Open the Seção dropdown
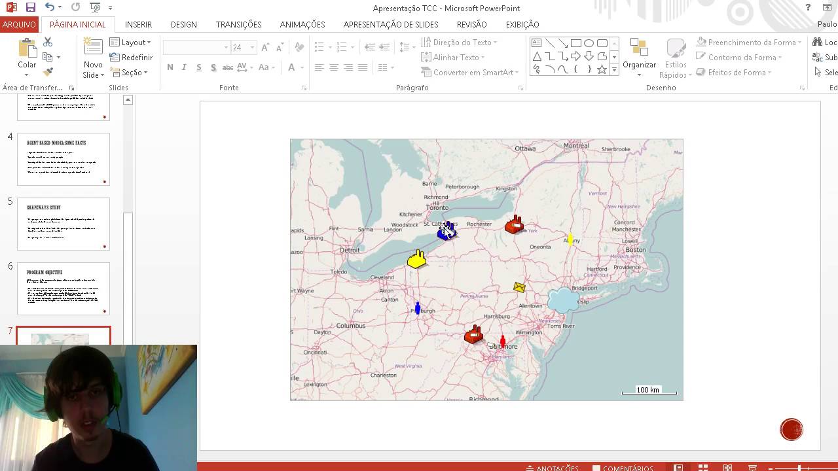The height and width of the screenshot is (471, 838). click(129, 73)
